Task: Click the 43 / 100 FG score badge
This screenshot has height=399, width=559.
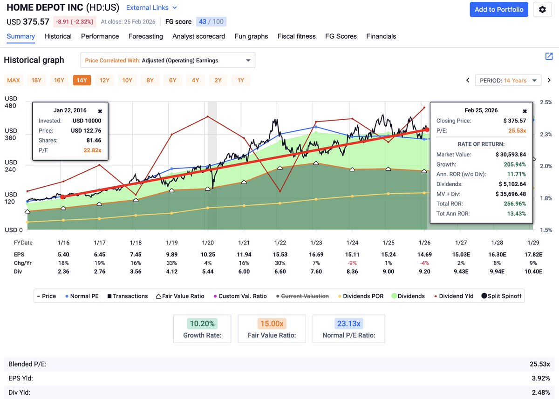Action: (211, 21)
